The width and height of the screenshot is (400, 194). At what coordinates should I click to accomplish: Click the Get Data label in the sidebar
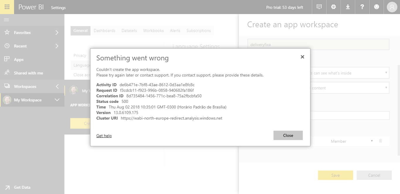(22, 187)
